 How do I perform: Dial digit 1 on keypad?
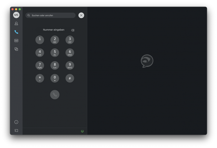coord(40,40)
